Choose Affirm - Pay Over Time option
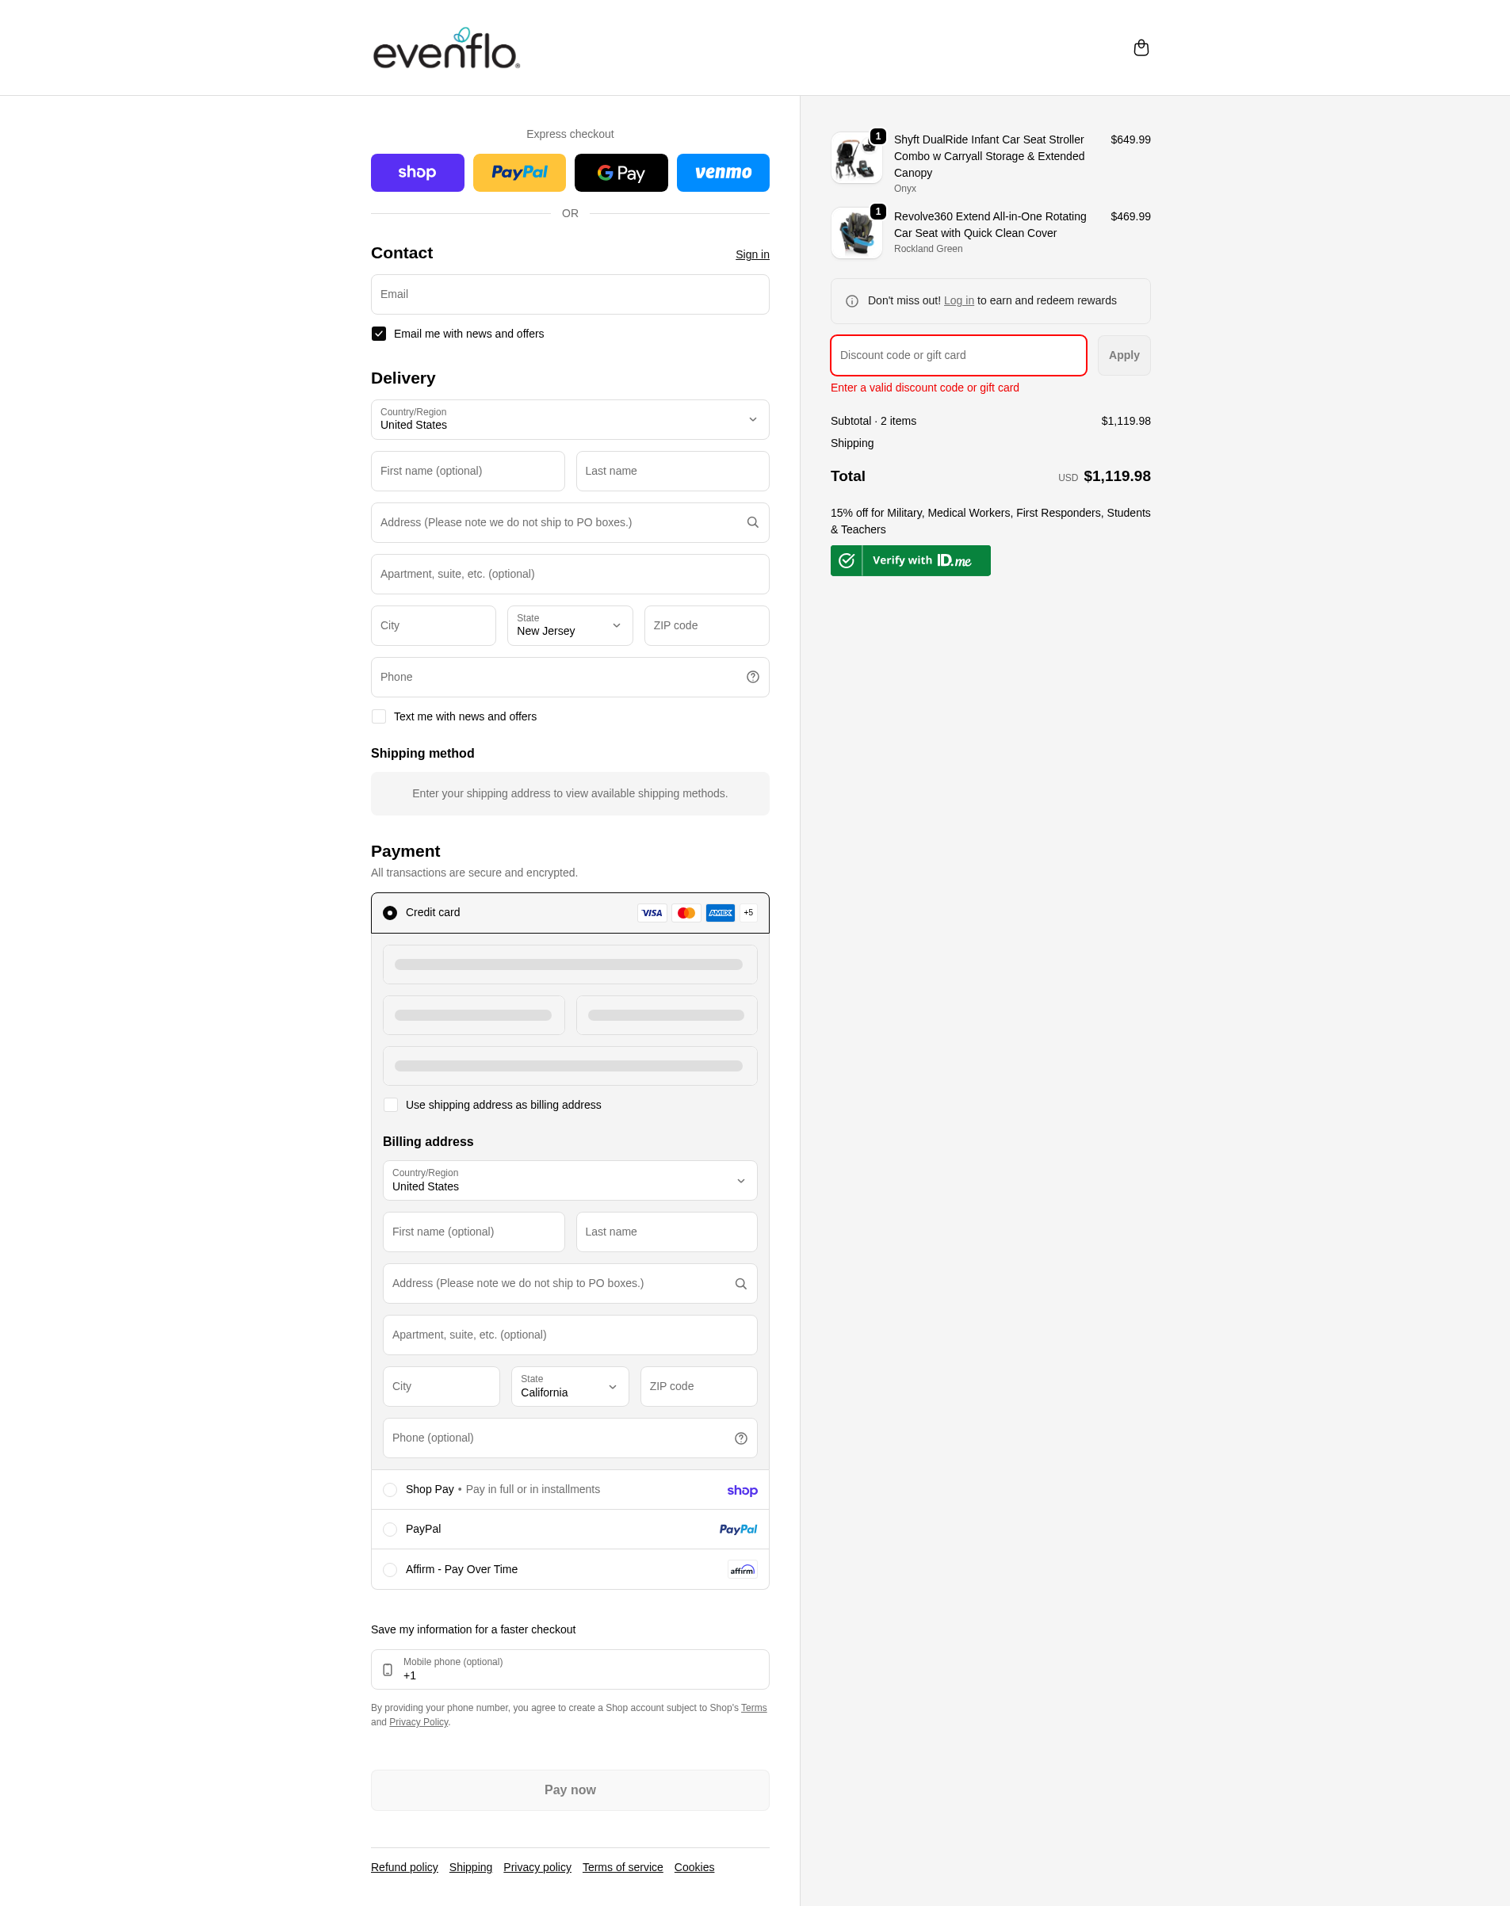The width and height of the screenshot is (1510, 1906). (x=390, y=1570)
